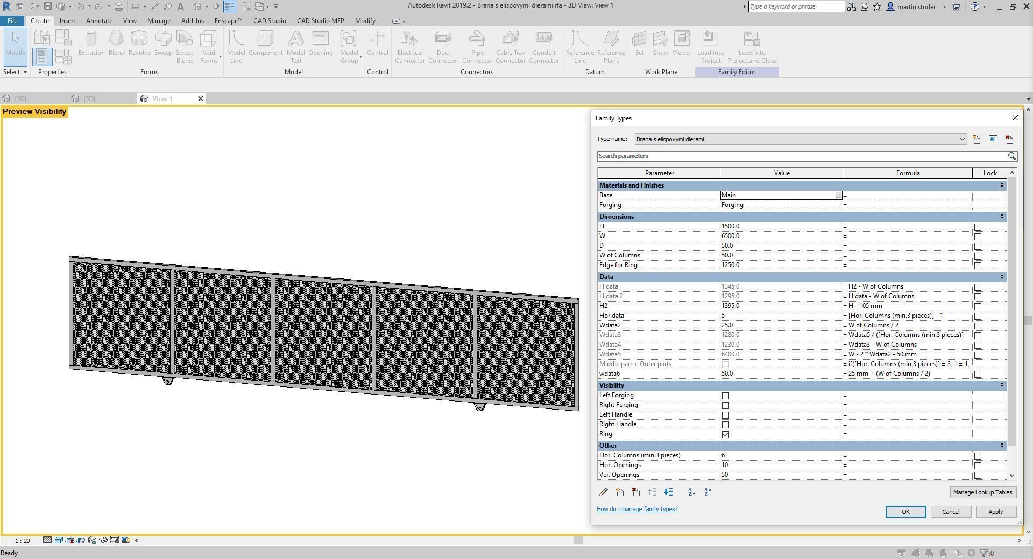Click the Search parameters field
This screenshot has height=559, width=1033.
click(x=802, y=156)
